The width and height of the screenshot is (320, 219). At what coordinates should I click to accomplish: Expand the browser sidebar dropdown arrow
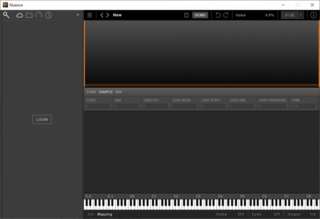point(78,15)
